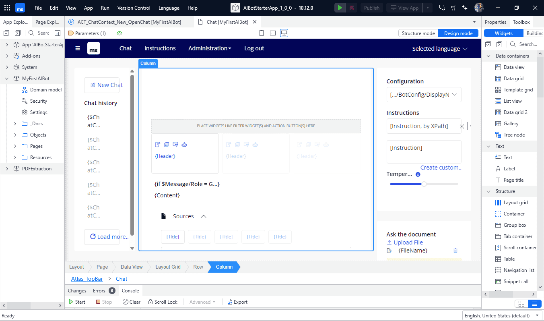This screenshot has width=544, height=321.
Task: Click the Temperature slider handle
Action: pos(424,184)
